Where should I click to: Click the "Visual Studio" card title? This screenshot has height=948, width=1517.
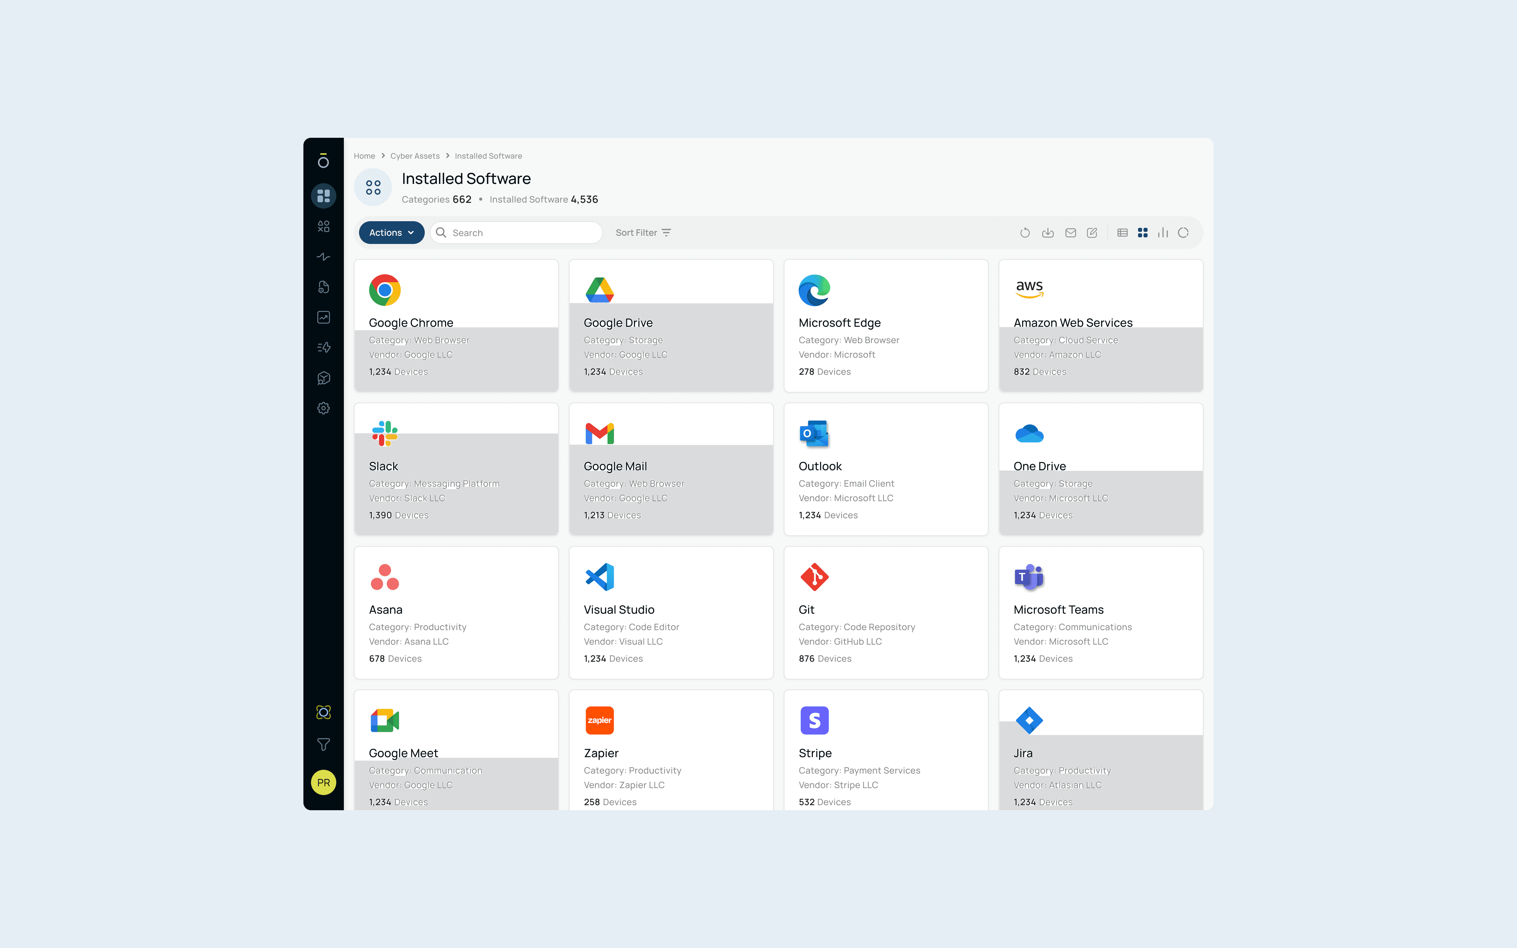619,610
